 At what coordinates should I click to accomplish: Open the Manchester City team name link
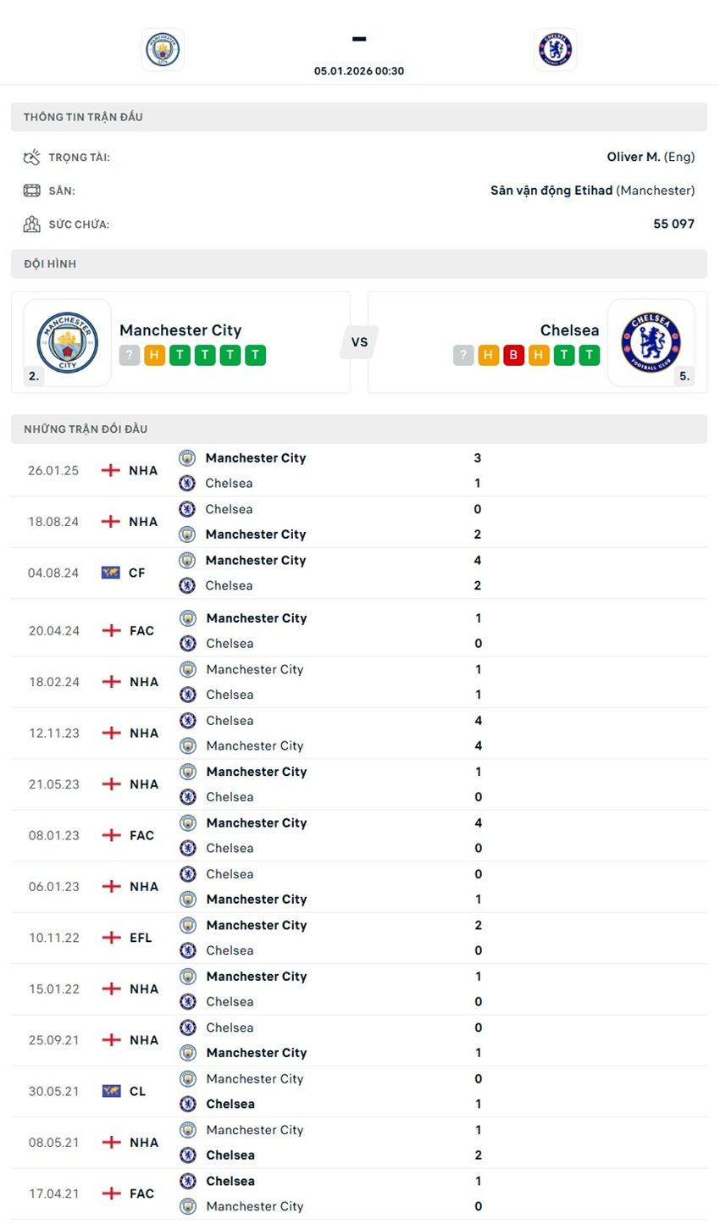180,330
